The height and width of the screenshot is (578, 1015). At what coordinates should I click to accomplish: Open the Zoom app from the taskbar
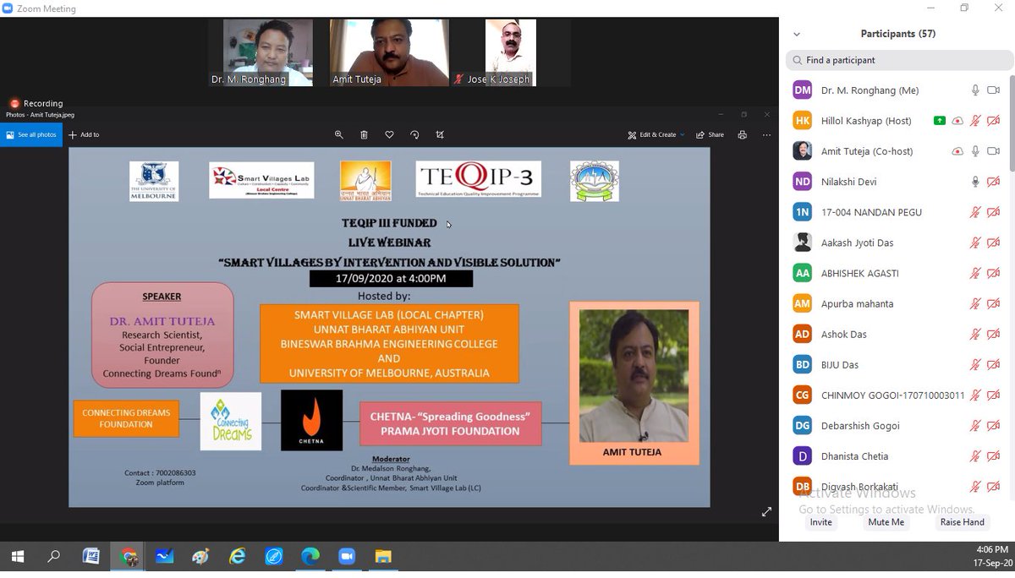pyautogui.click(x=347, y=556)
